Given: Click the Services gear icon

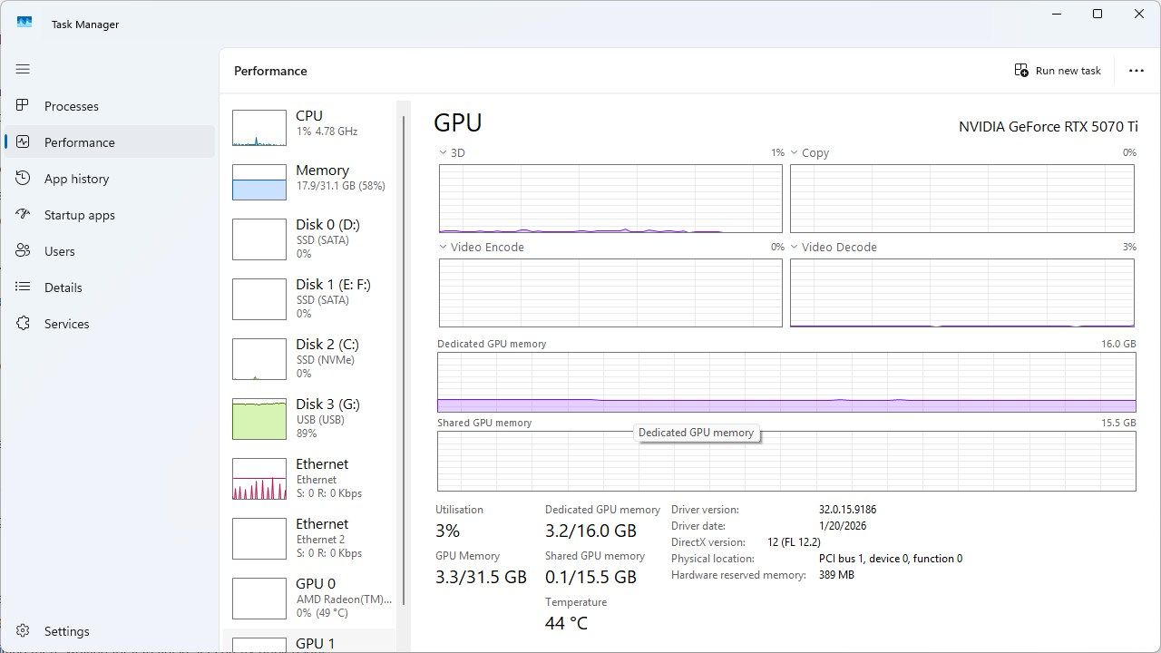Looking at the screenshot, I should pyautogui.click(x=24, y=324).
